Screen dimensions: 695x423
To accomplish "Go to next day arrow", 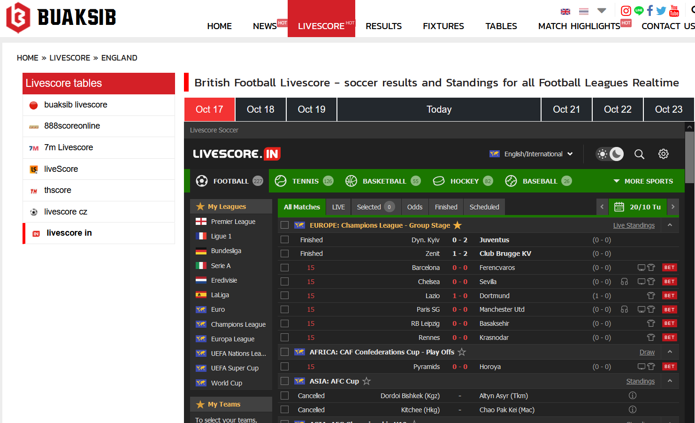I will point(673,207).
